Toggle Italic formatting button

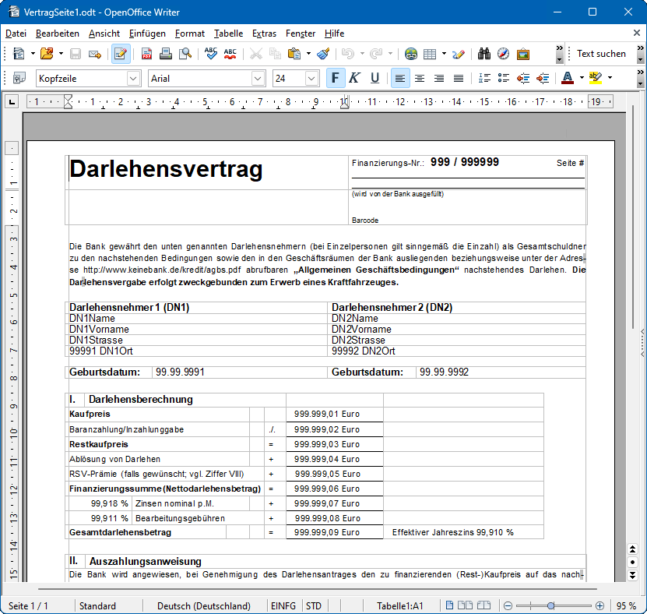pos(354,78)
